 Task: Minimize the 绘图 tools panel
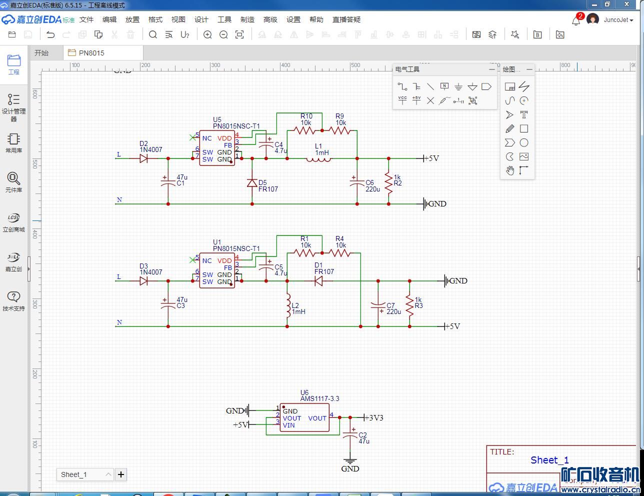coord(529,69)
